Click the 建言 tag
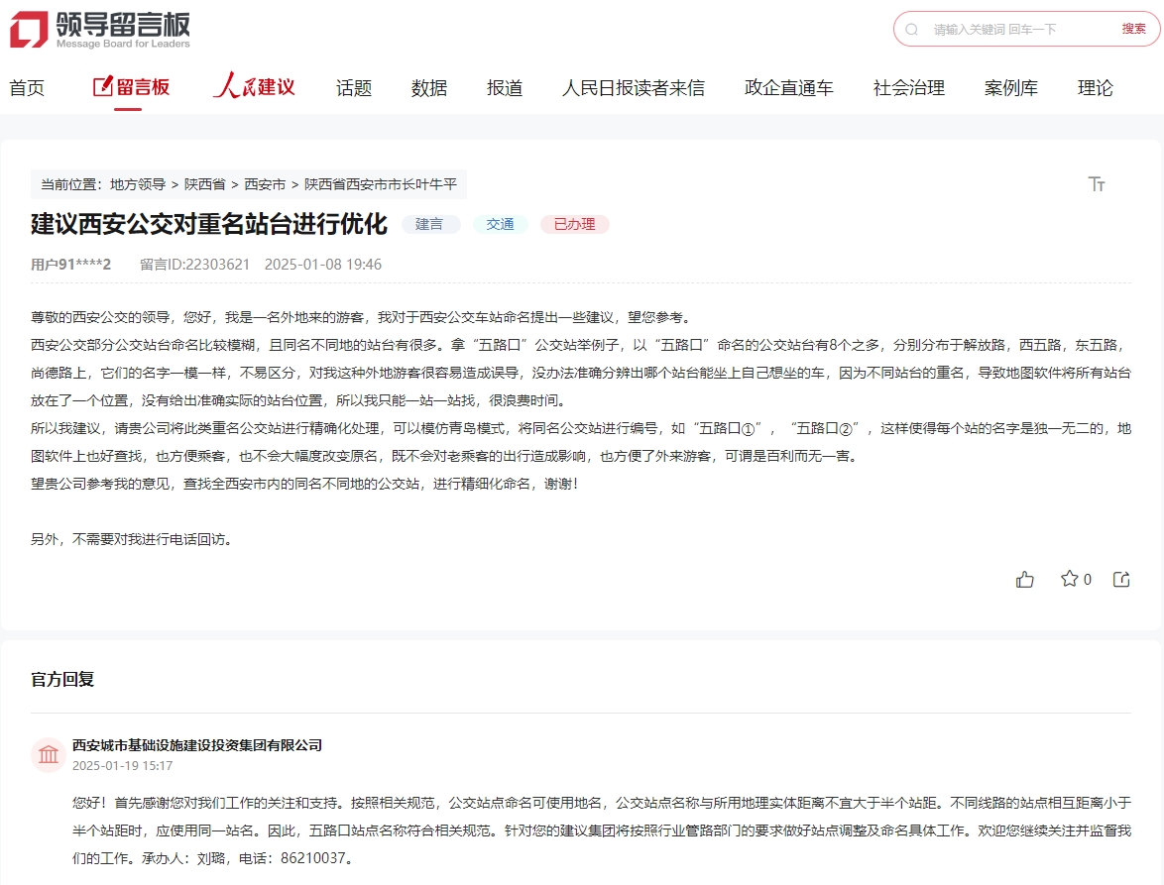The width and height of the screenshot is (1164, 885). tap(430, 224)
